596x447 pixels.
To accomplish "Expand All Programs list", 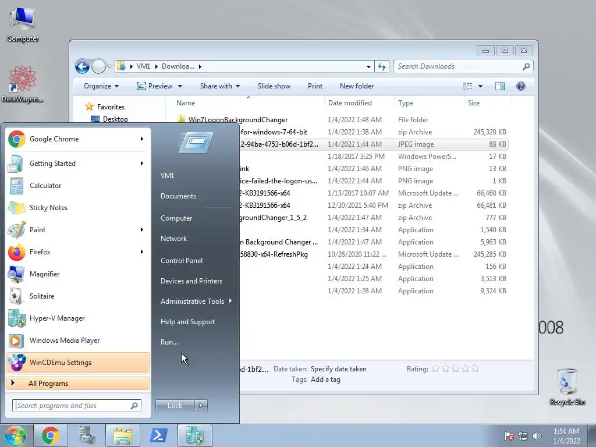I will click(78, 383).
